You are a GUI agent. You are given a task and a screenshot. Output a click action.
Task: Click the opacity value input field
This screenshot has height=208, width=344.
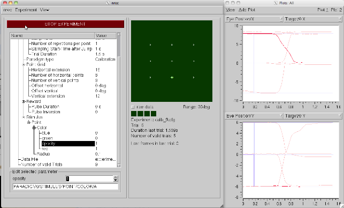tap(89, 179)
